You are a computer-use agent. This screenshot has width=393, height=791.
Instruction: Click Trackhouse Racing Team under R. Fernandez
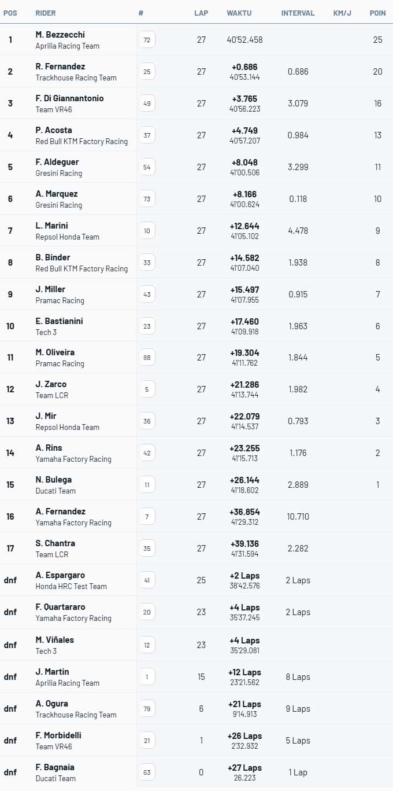(76, 78)
